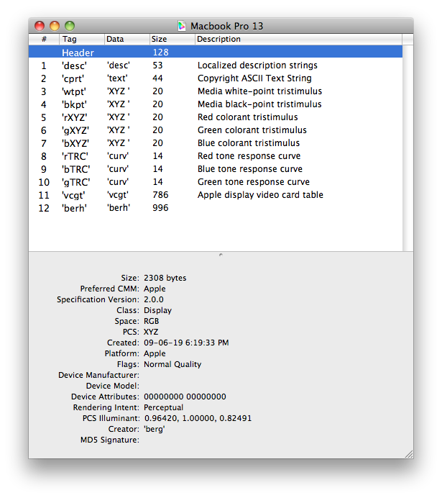Screen dimensions: 442x498
Task: Select the 'desc' tag row
Action: 216,65
